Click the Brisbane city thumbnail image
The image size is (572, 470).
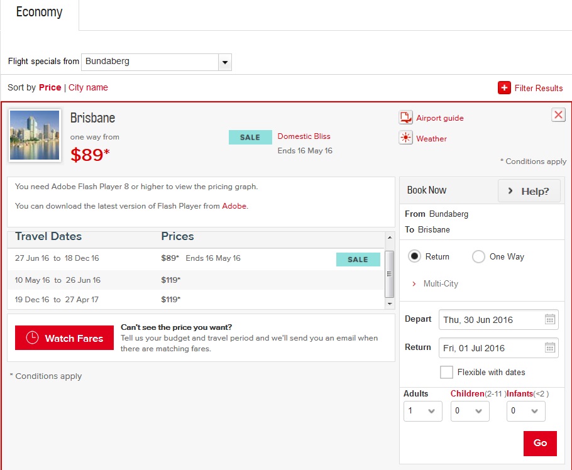[x=35, y=135]
